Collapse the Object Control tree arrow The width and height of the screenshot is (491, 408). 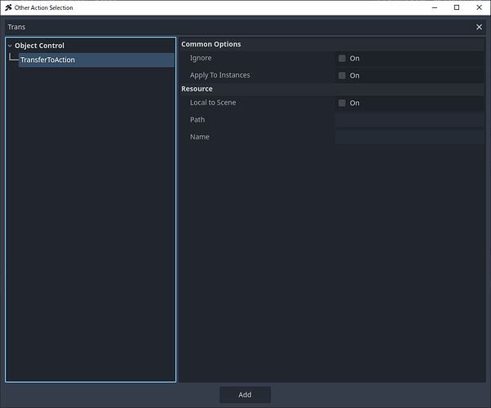tap(10, 46)
